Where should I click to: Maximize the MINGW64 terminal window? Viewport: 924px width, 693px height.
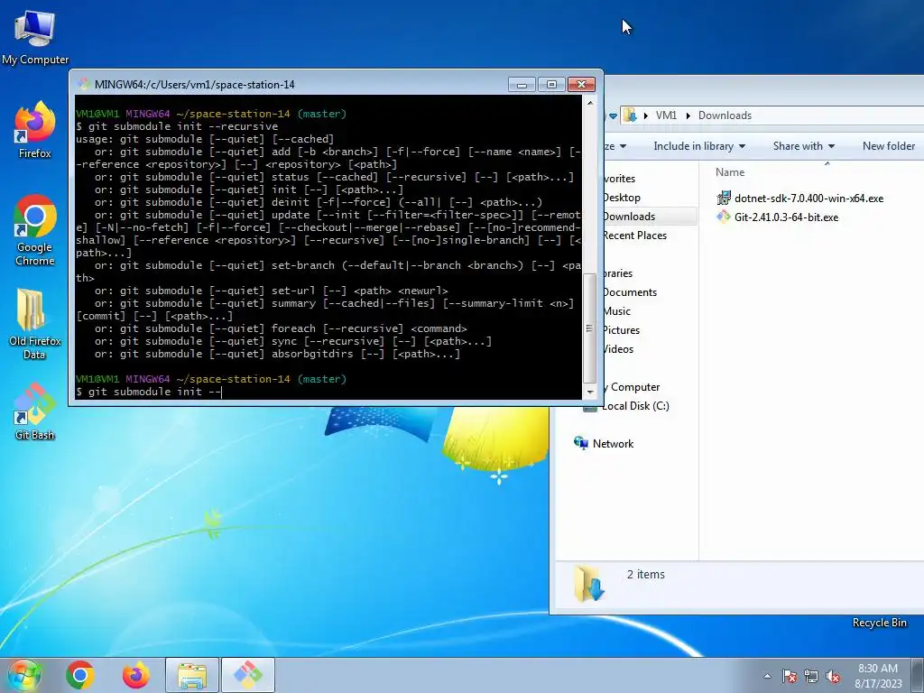pos(551,84)
